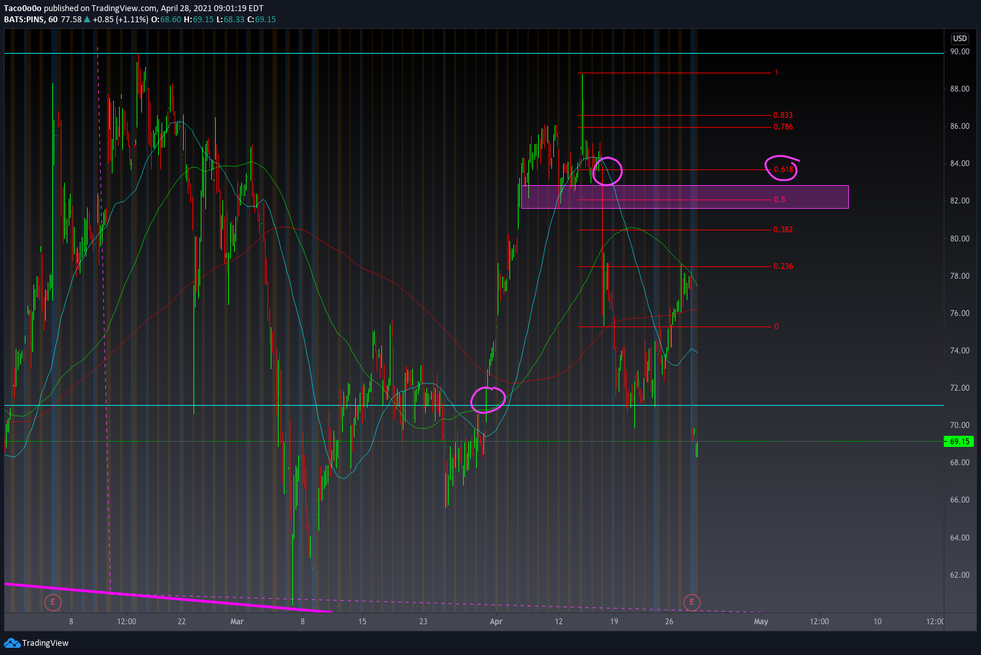This screenshot has width=981, height=655.
Task: Click the 0.236 Fibonacci level label
Action: click(783, 266)
